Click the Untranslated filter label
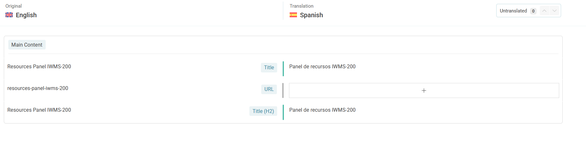Screen dimensions: 586x165 pos(513,11)
